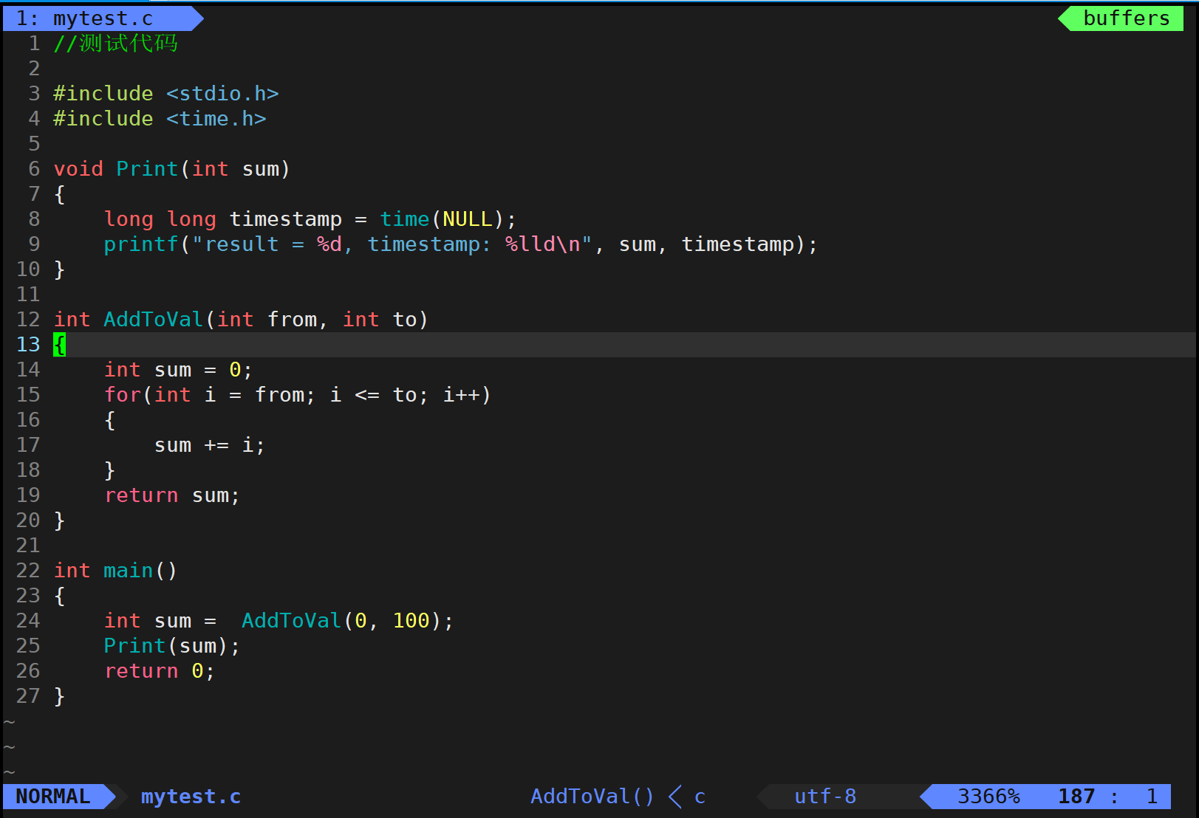Screen dimensions: 1199x818
Task: Click the main function name on line 22
Action: pos(128,571)
